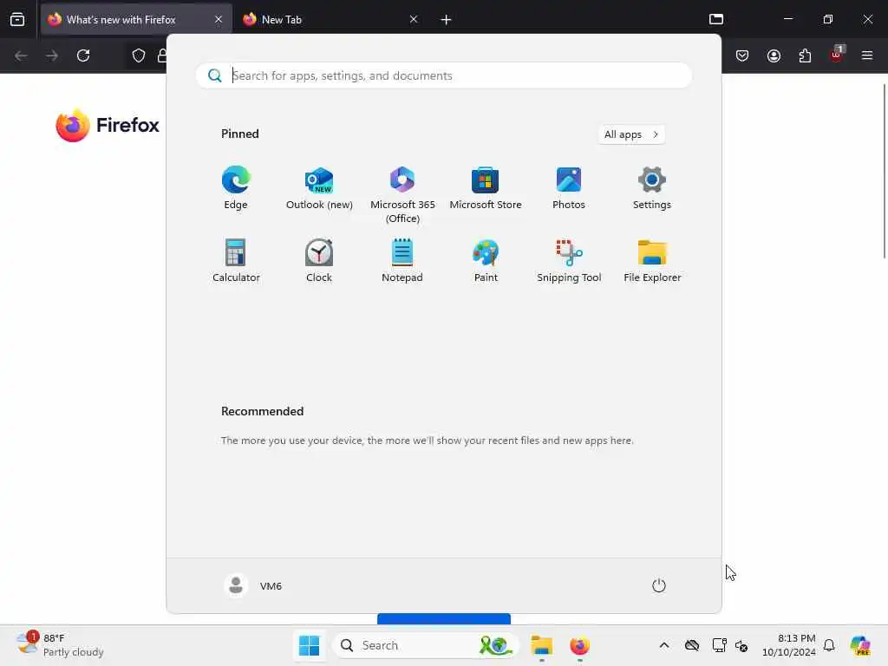Save page to Pocket in Firefox
The width and height of the screenshot is (888, 666).
click(x=742, y=55)
